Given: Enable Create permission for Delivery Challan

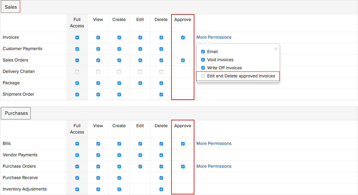Looking at the screenshot, I should pos(119,71).
